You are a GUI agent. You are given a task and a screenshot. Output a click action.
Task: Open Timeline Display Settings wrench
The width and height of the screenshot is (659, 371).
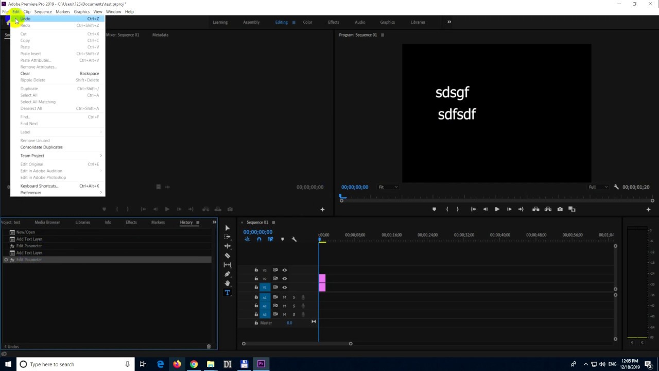(294, 239)
